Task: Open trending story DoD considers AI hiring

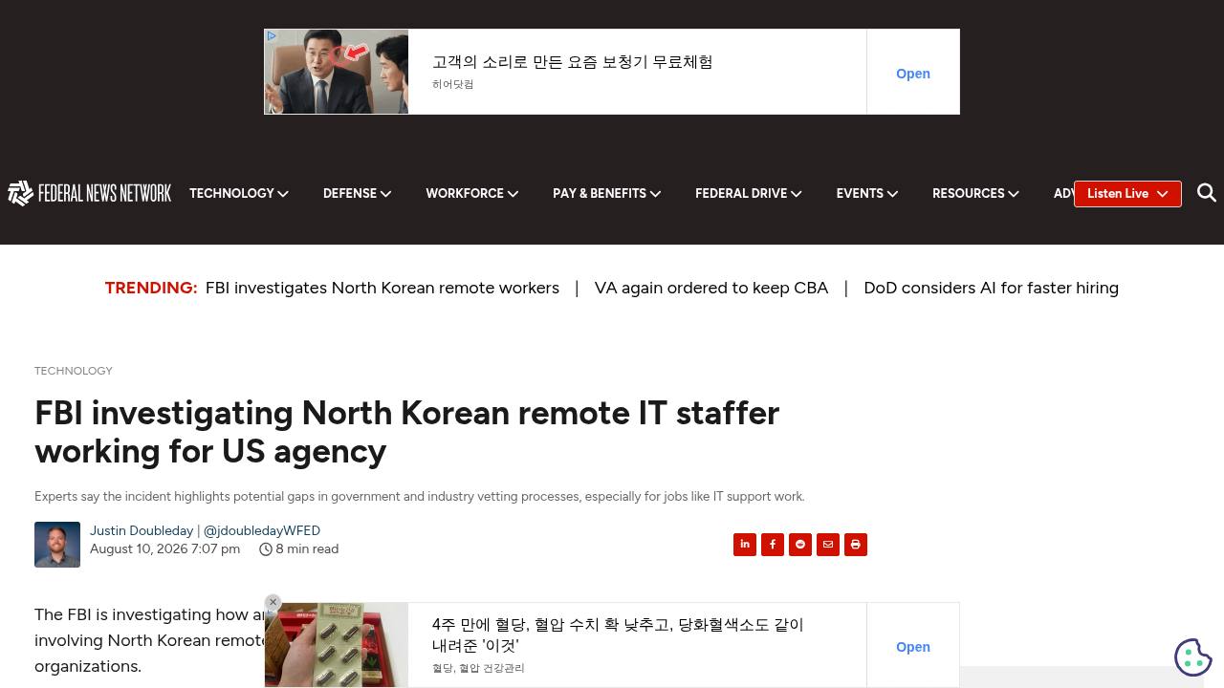Action: [991, 288]
